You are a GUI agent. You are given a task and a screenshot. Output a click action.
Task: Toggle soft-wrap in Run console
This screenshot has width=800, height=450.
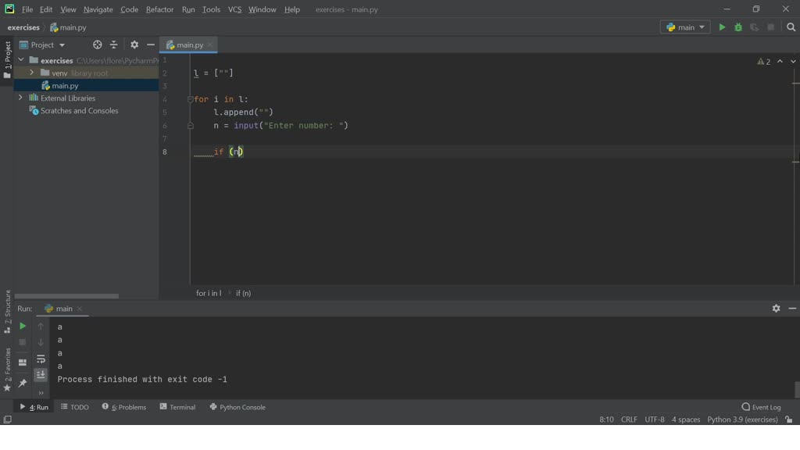(x=41, y=359)
